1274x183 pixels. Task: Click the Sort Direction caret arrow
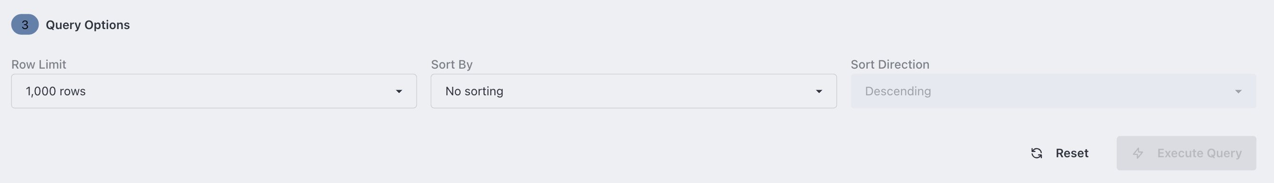click(x=1238, y=91)
